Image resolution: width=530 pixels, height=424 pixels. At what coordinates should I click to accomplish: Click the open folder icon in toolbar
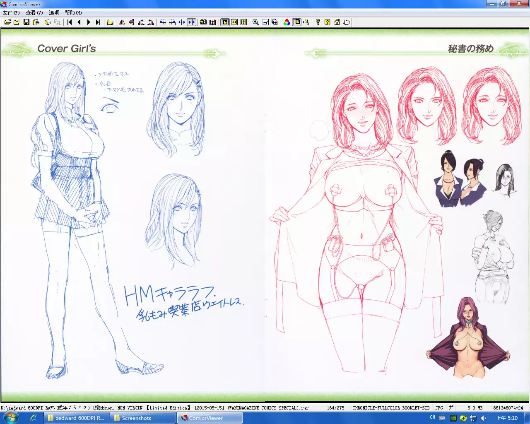7,22
